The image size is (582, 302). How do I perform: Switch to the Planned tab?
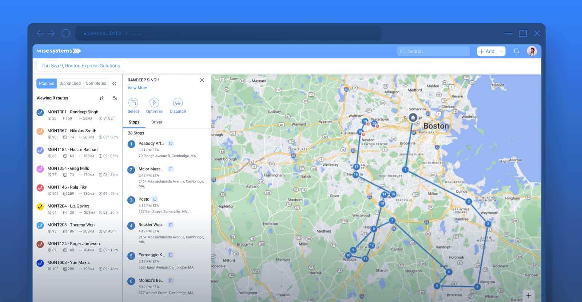pos(47,83)
